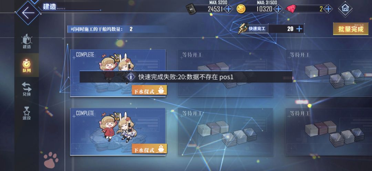Tap the pink paw print icon
Viewport: 372px width, 171px height.
pyautogui.click(x=51, y=160)
